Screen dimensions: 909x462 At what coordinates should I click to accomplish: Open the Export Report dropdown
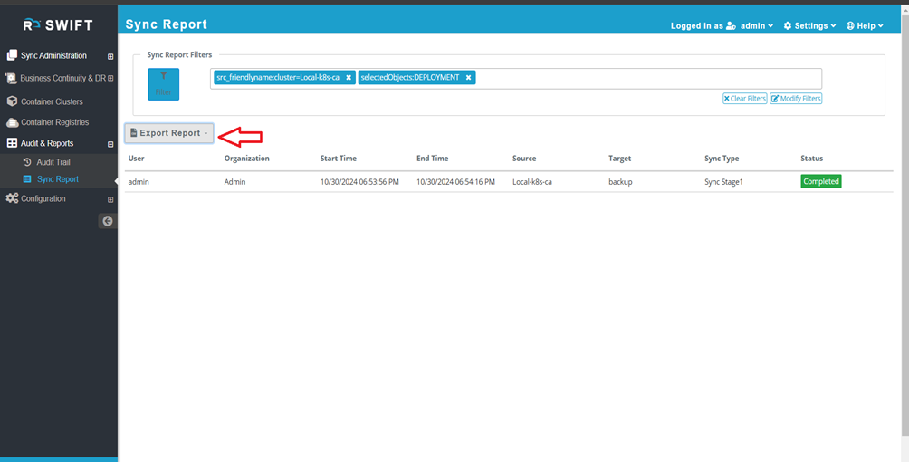[169, 133]
